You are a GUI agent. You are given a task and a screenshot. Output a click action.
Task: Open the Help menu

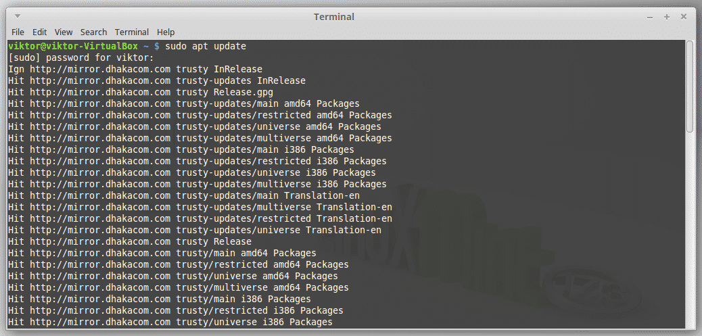click(166, 32)
